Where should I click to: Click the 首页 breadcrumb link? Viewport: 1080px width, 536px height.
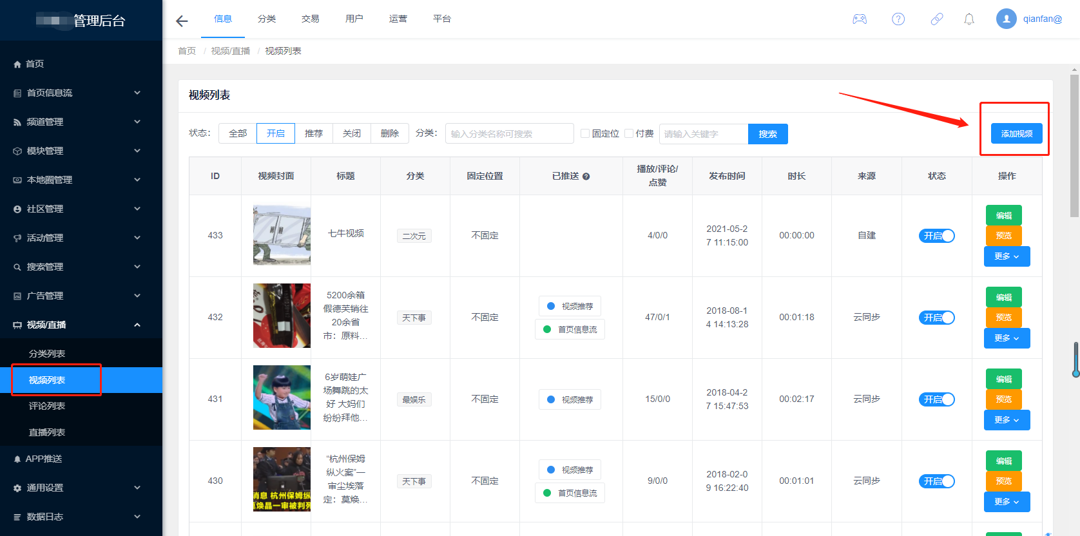(187, 51)
